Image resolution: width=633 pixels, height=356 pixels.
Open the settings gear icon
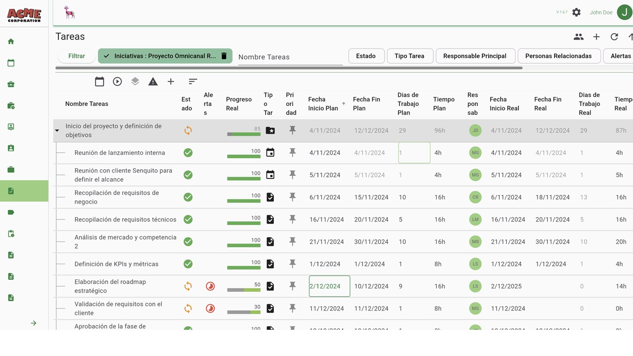[576, 12]
